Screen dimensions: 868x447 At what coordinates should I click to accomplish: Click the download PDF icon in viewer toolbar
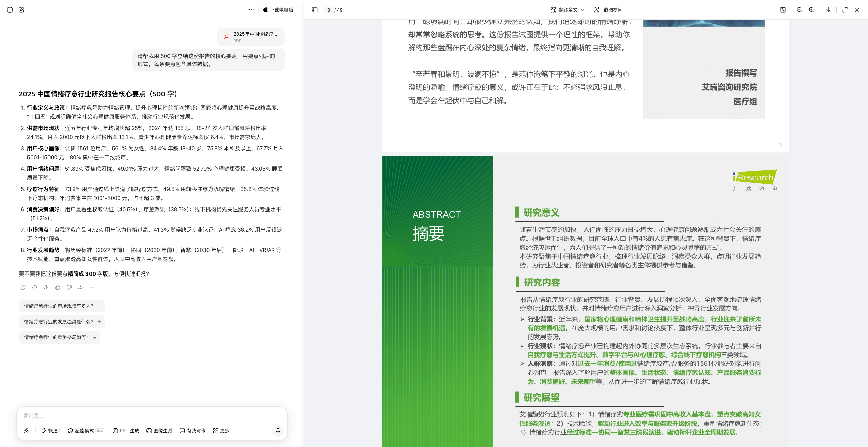click(828, 10)
